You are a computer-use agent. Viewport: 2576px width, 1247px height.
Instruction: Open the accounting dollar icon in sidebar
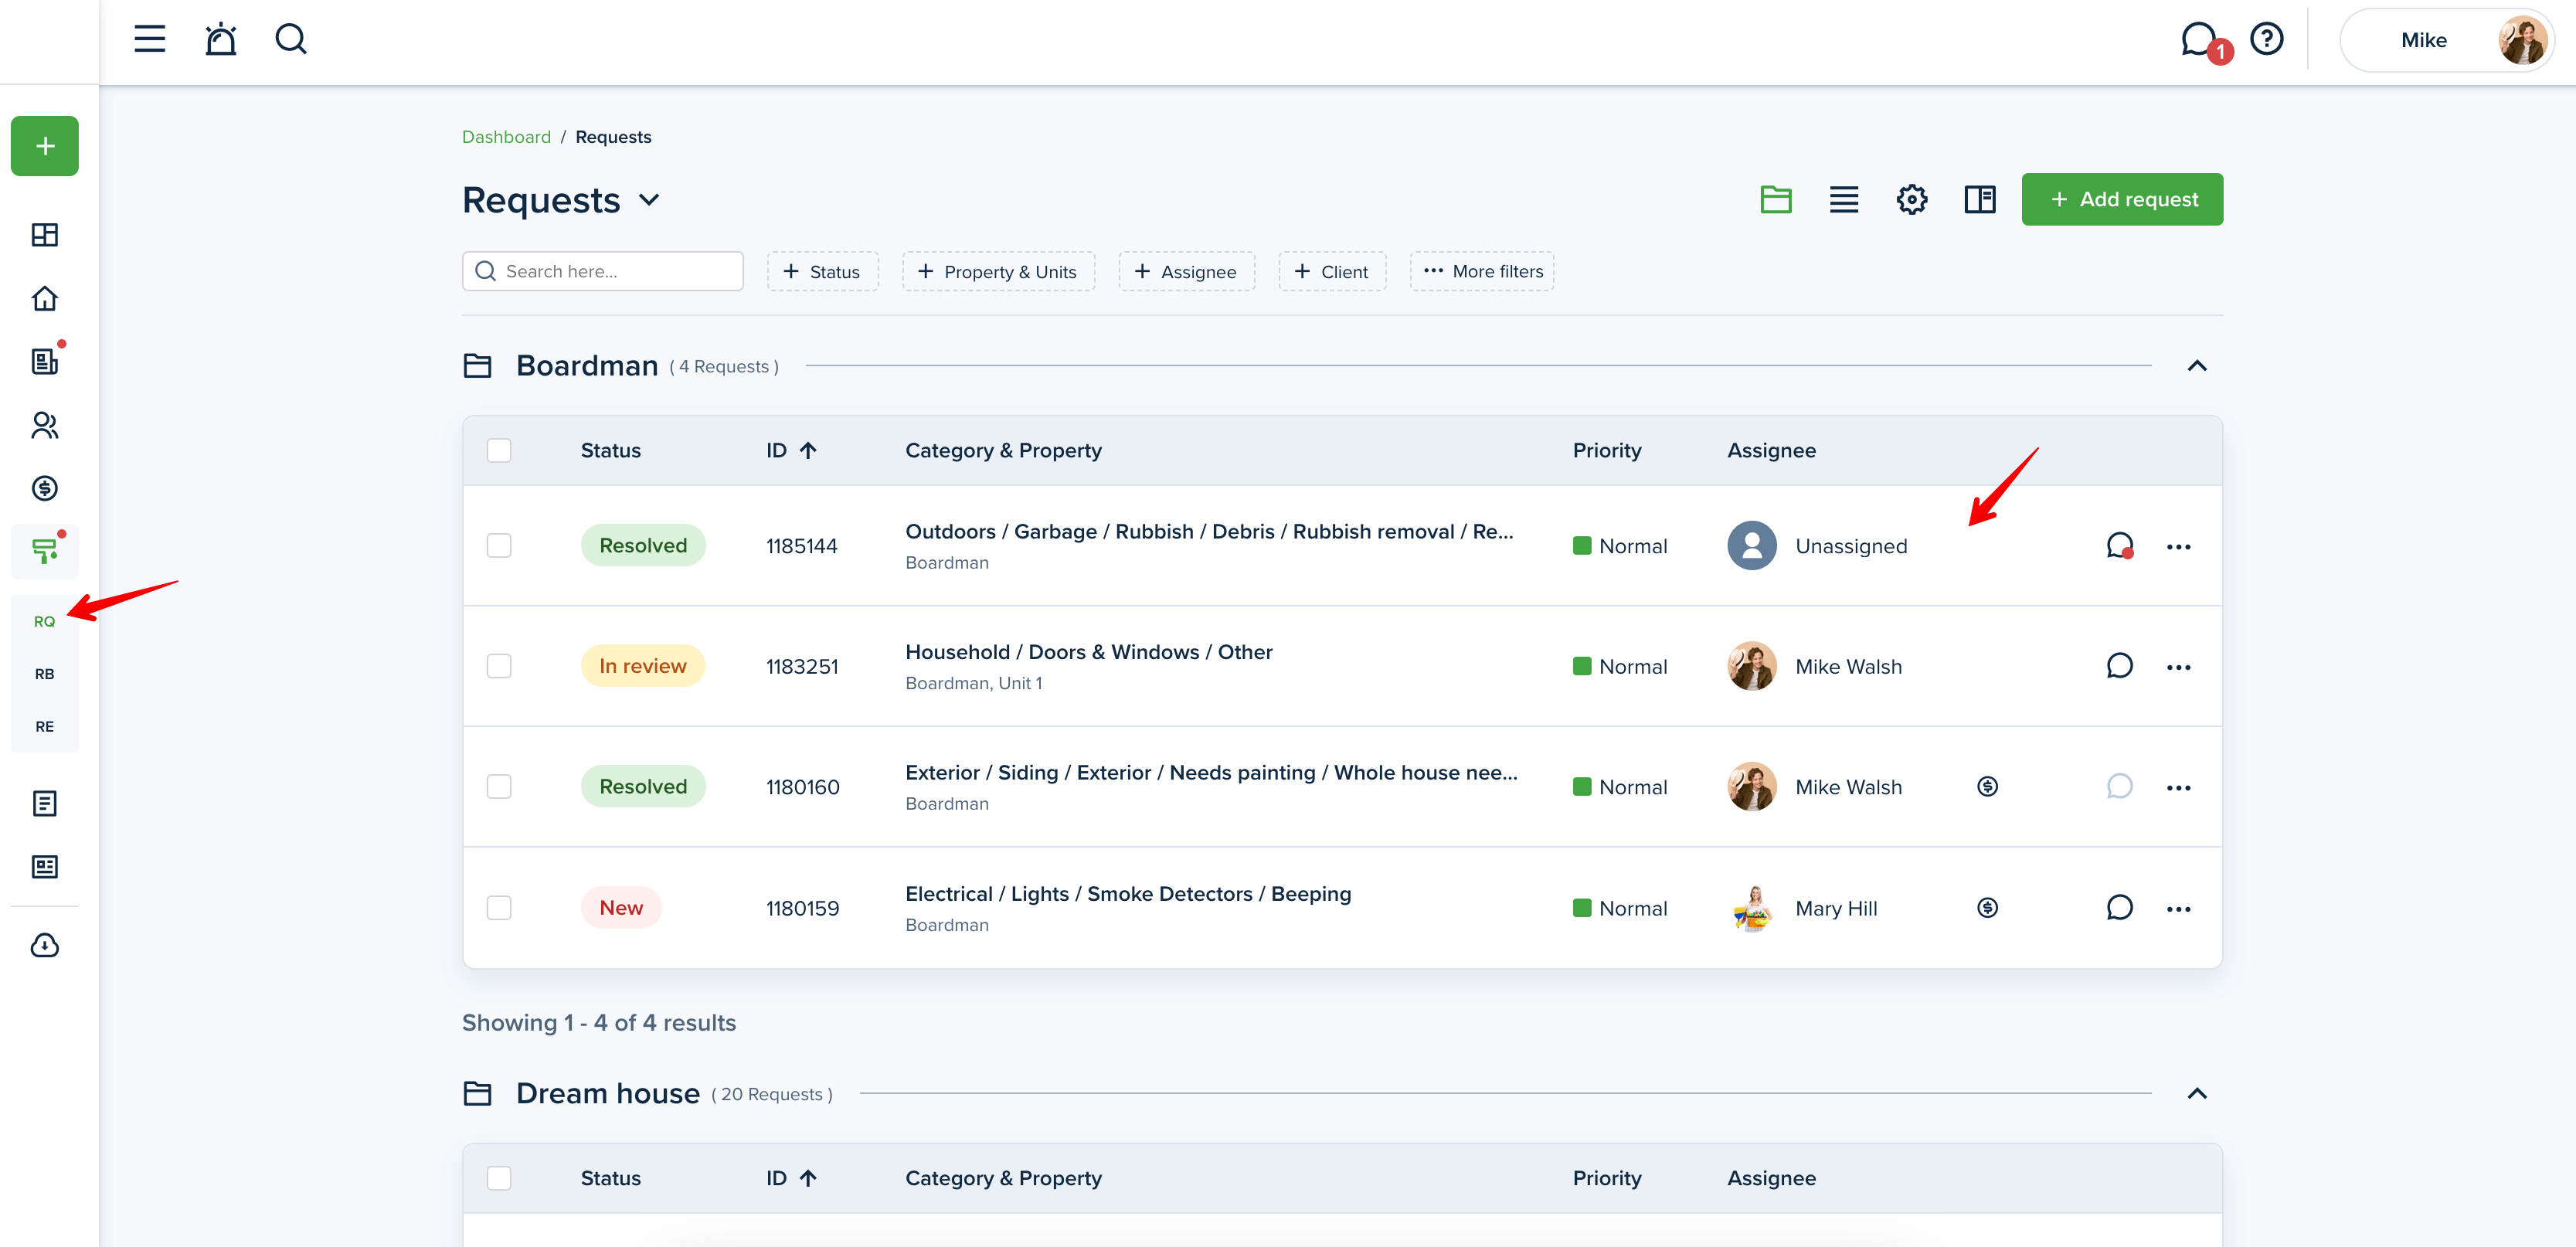pos(45,488)
